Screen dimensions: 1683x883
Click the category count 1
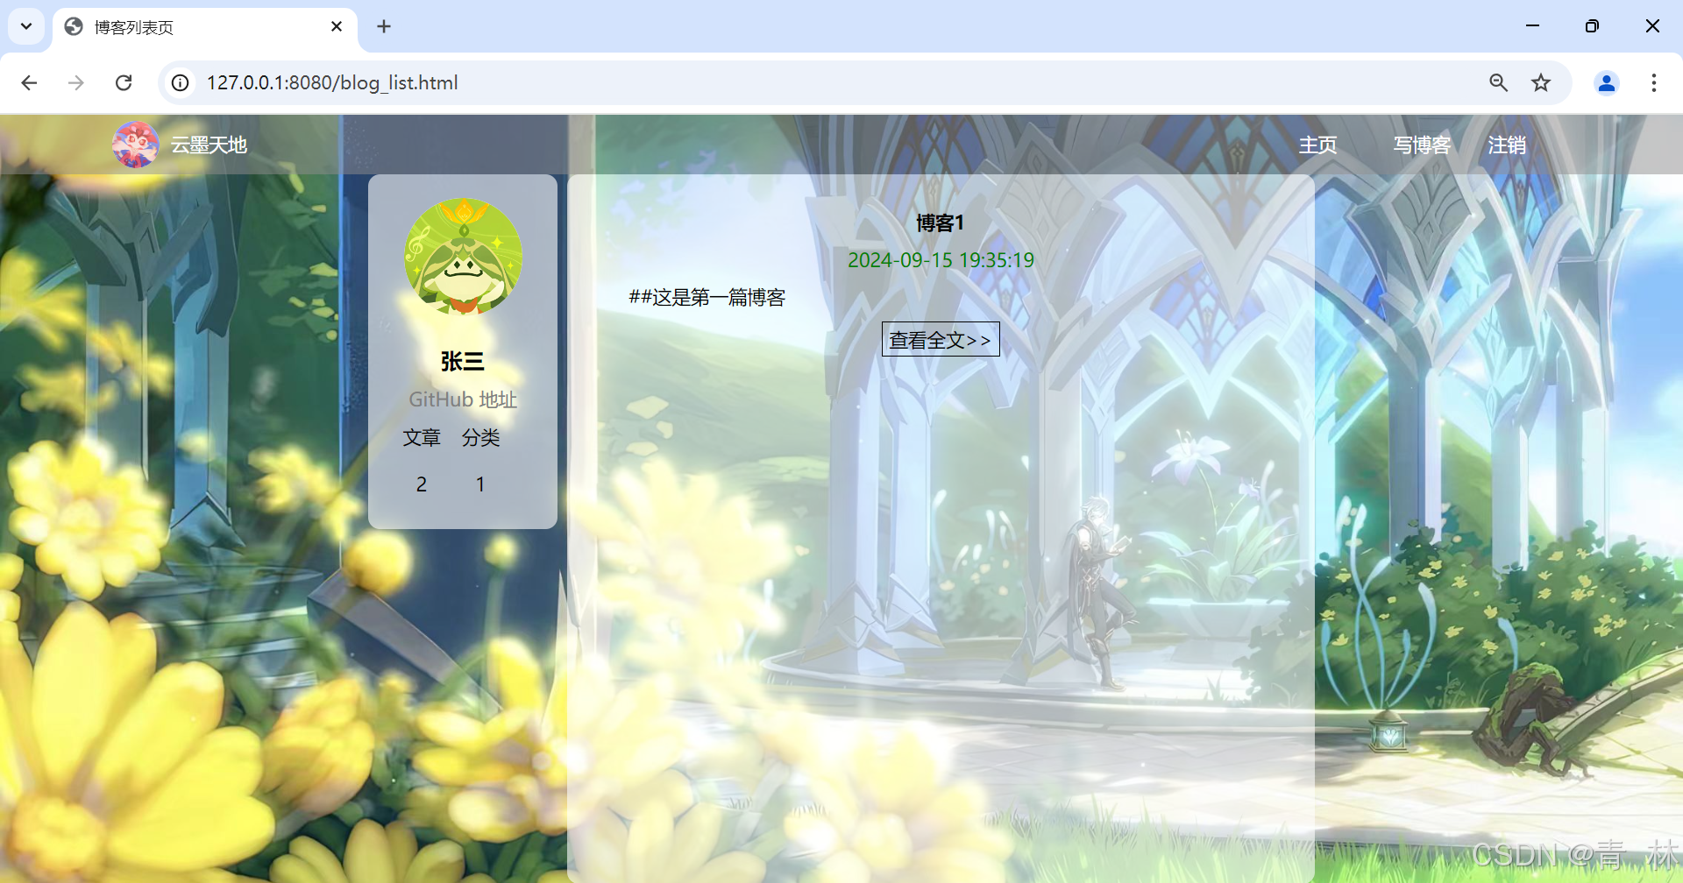480,484
